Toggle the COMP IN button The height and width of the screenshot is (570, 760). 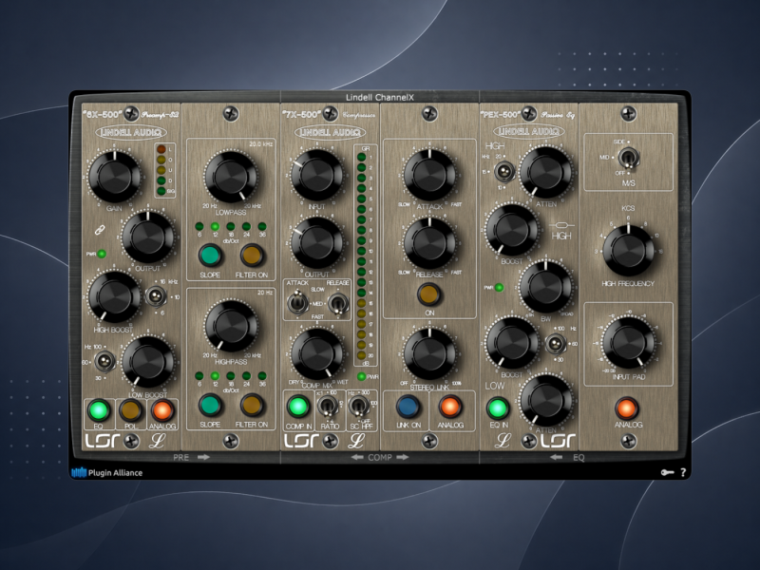point(298,407)
